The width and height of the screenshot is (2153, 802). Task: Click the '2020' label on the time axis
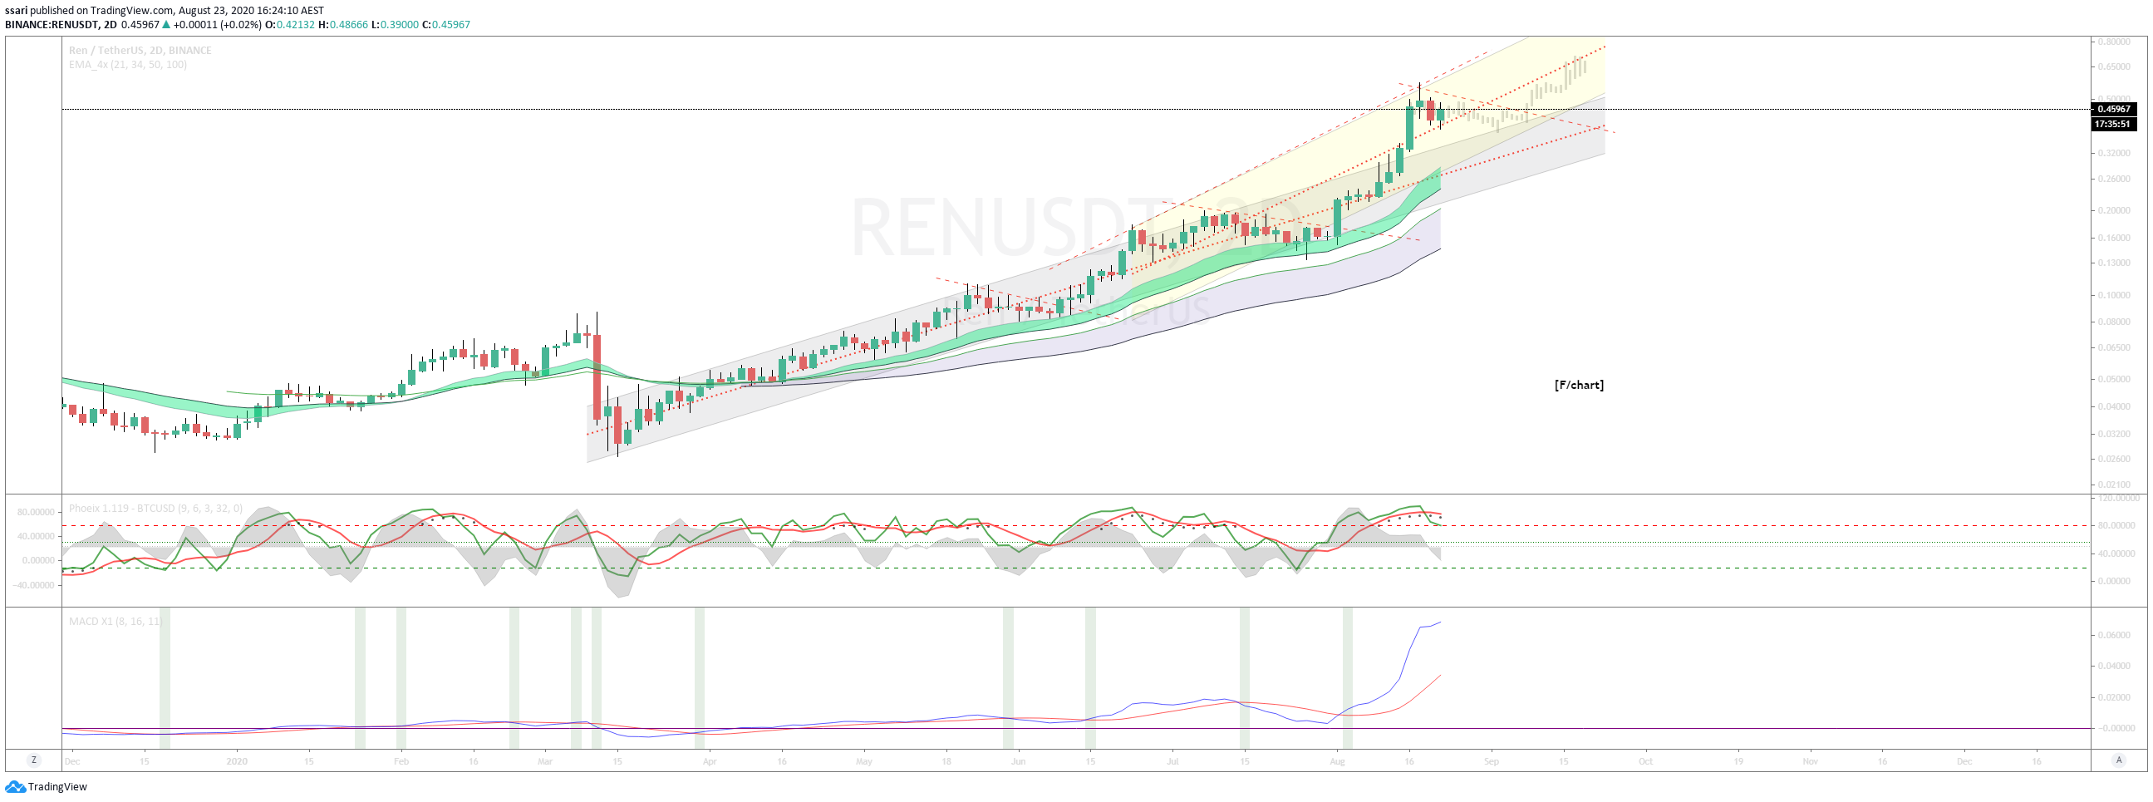pyautogui.click(x=238, y=762)
